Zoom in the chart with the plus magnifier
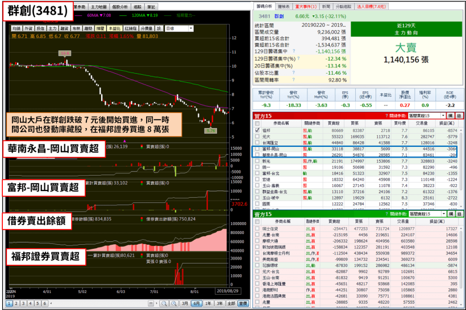466x310 pixels. pos(174,303)
